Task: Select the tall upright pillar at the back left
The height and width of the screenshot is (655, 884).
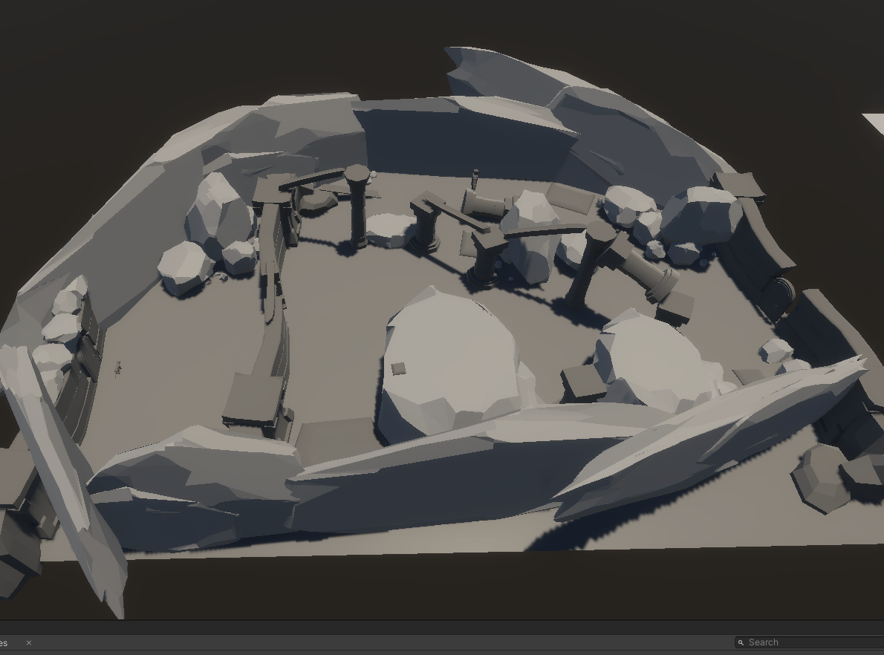Action: (x=357, y=206)
